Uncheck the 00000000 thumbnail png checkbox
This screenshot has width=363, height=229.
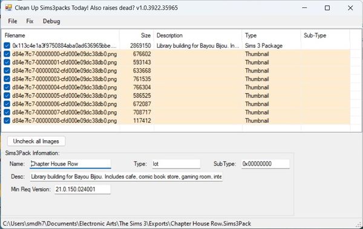click(x=7, y=54)
